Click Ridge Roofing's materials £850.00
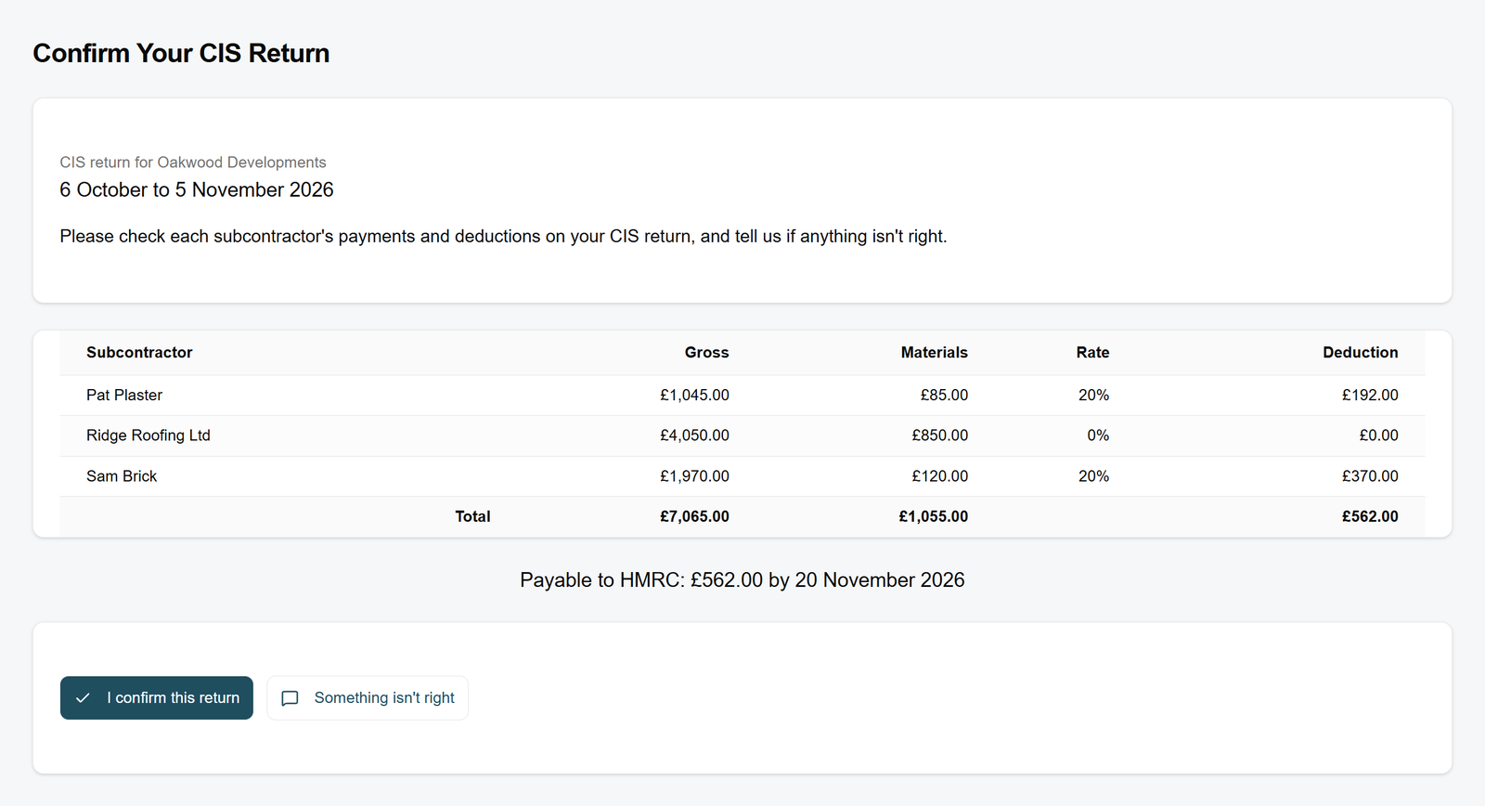This screenshot has height=806, width=1485. (939, 435)
